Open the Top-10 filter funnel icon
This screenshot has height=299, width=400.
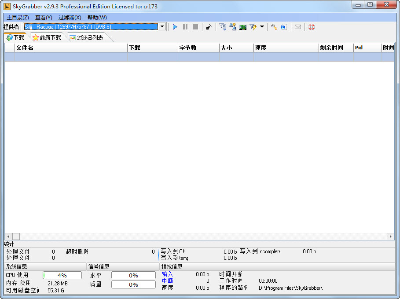(x=224, y=27)
